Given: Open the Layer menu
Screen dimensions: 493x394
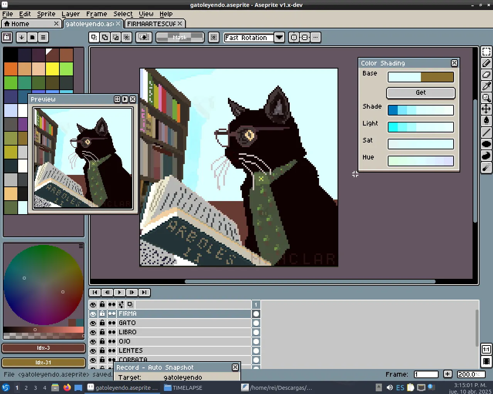Looking at the screenshot, I should (71, 14).
